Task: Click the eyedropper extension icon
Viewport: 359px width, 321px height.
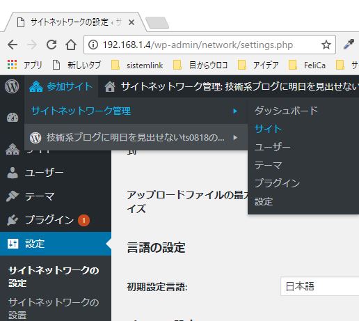Action: [x=349, y=44]
